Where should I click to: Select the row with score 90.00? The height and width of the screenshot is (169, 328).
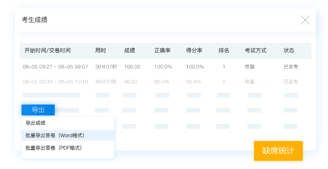click(x=131, y=82)
